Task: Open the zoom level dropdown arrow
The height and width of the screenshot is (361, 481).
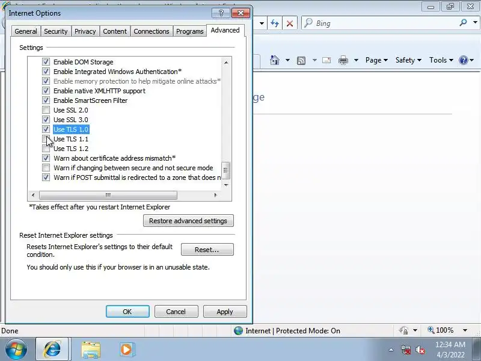Action: pyautogui.click(x=465, y=330)
